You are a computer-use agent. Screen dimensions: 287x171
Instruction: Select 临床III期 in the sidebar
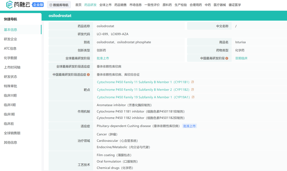pos(10,96)
